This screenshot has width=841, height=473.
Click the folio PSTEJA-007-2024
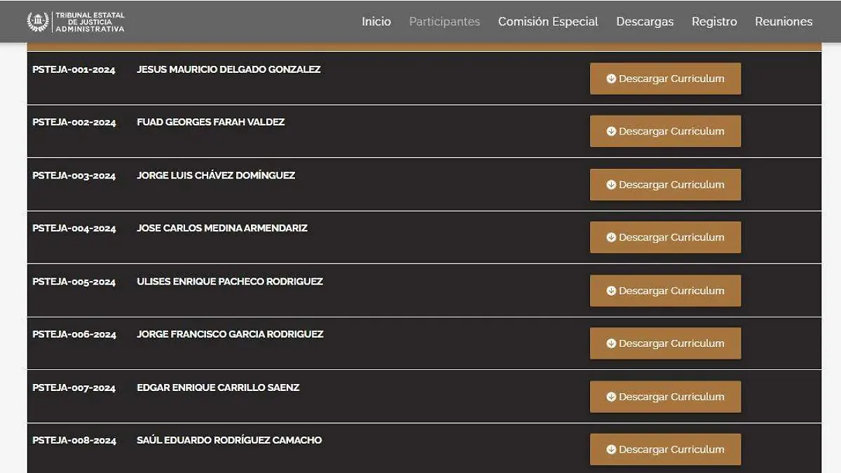coord(74,388)
